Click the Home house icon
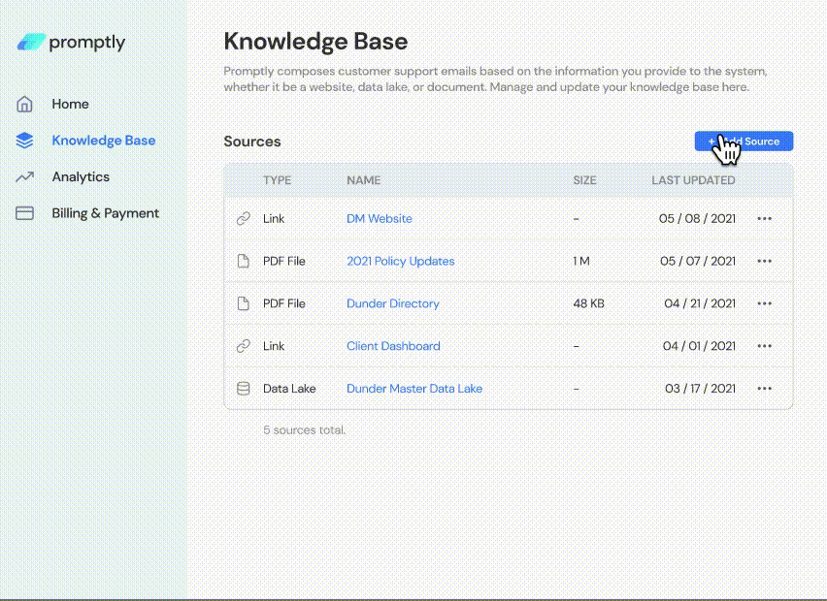 point(24,104)
